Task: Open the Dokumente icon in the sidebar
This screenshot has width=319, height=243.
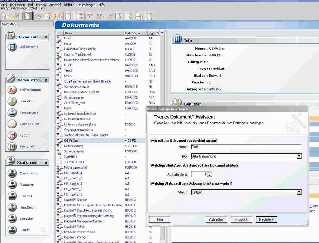Action: pyautogui.click(x=12, y=47)
